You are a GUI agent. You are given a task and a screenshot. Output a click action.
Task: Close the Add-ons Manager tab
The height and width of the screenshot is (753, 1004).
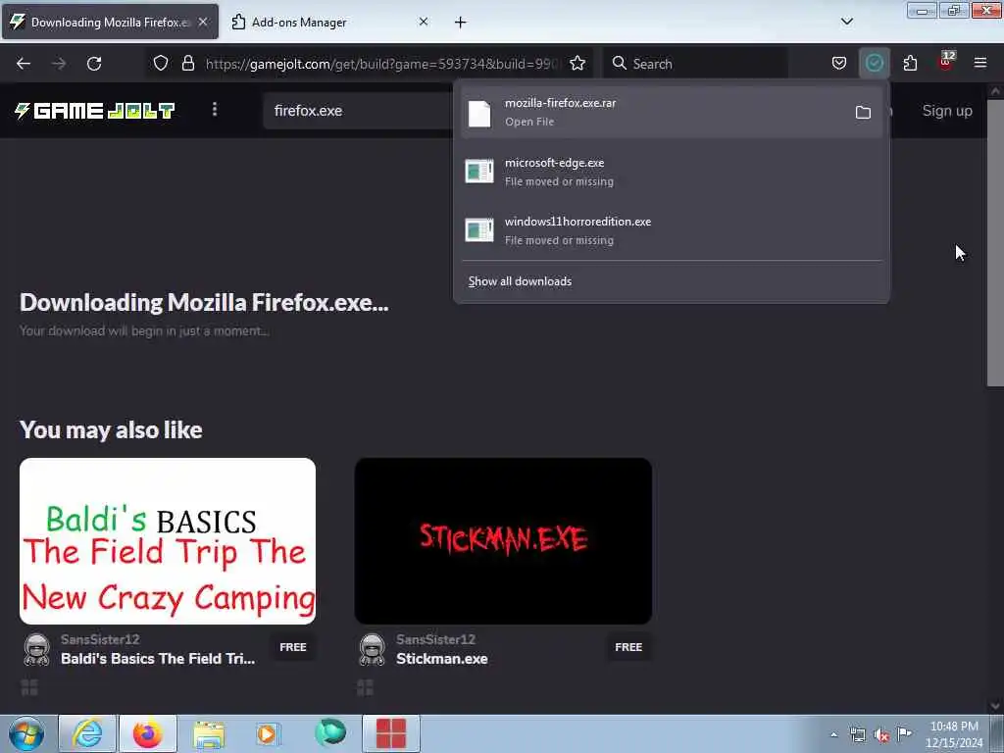[424, 22]
